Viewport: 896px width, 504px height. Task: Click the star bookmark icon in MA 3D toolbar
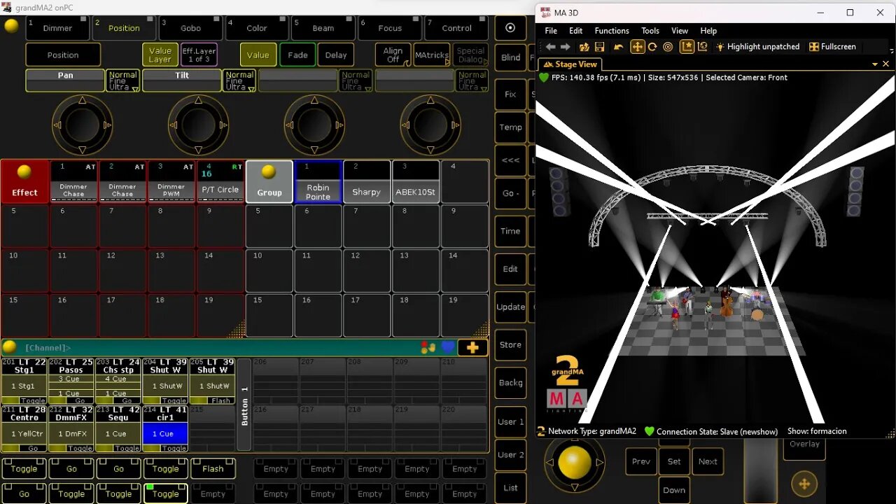point(687,47)
